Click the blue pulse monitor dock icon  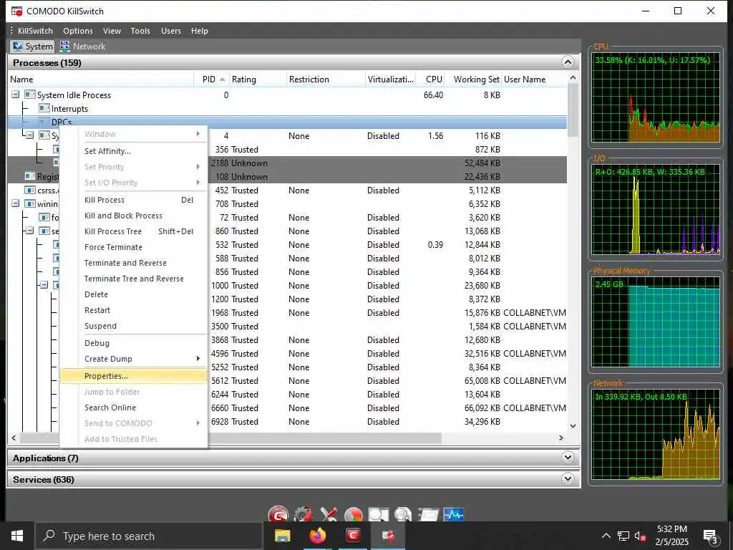tap(453, 514)
